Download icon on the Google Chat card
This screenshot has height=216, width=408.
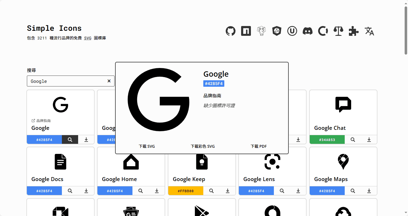point(369,140)
